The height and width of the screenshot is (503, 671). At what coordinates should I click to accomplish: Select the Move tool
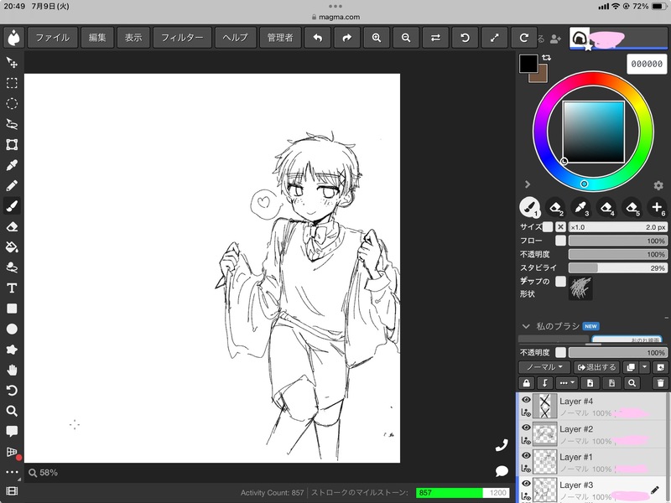[x=12, y=63]
